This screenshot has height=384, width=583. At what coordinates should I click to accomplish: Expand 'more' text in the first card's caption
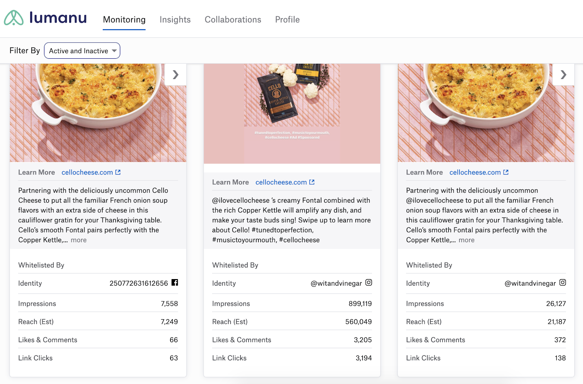click(x=79, y=240)
